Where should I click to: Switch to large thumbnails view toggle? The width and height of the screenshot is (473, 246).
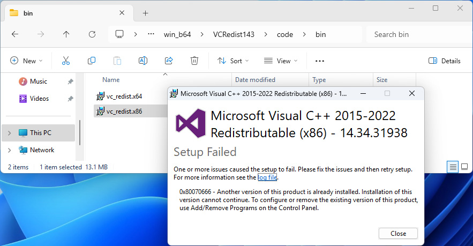(x=464, y=167)
